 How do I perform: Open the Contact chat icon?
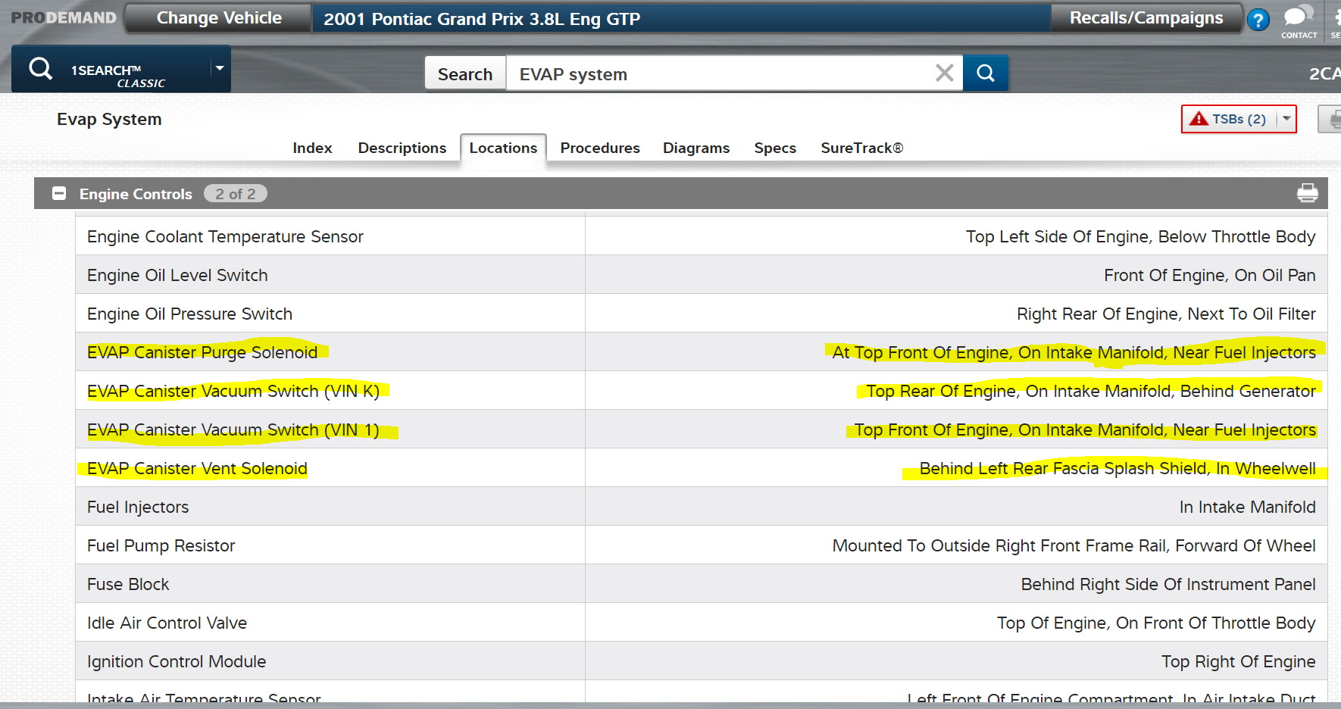pyautogui.click(x=1299, y=21)
